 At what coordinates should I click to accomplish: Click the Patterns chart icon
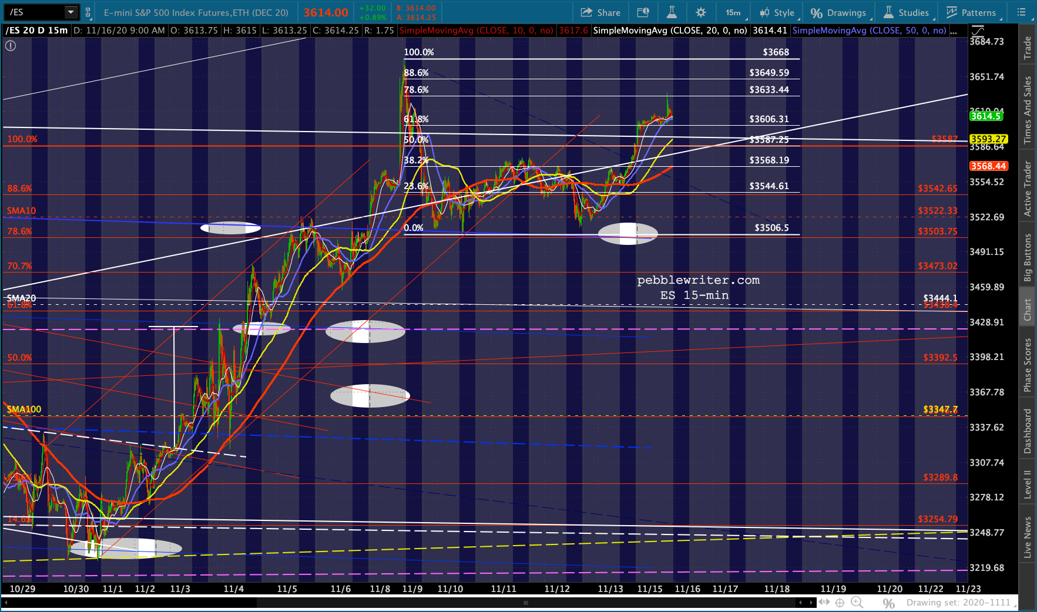point(952,12)
